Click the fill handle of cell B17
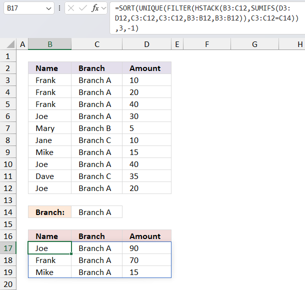This screenshot has height=290, width=305. (x=71, y=254)
